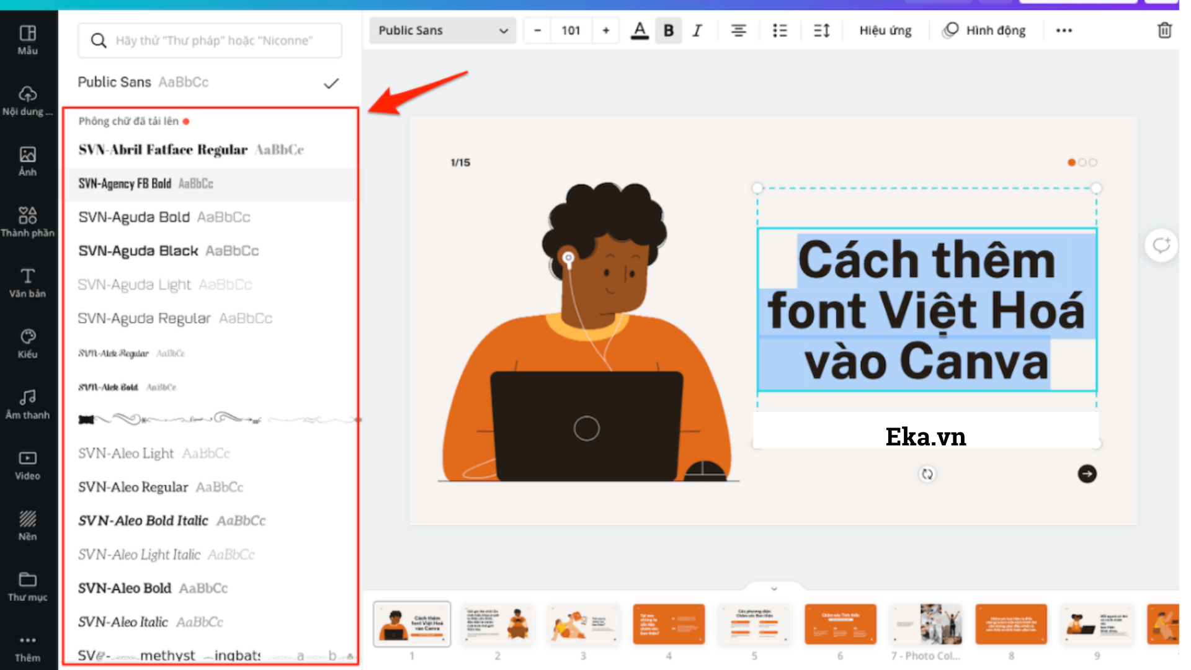This screenshot has height=670, width=1191.
Task: Open the Nền background panel
Action: pyautogui.click(x=28, y=526)
